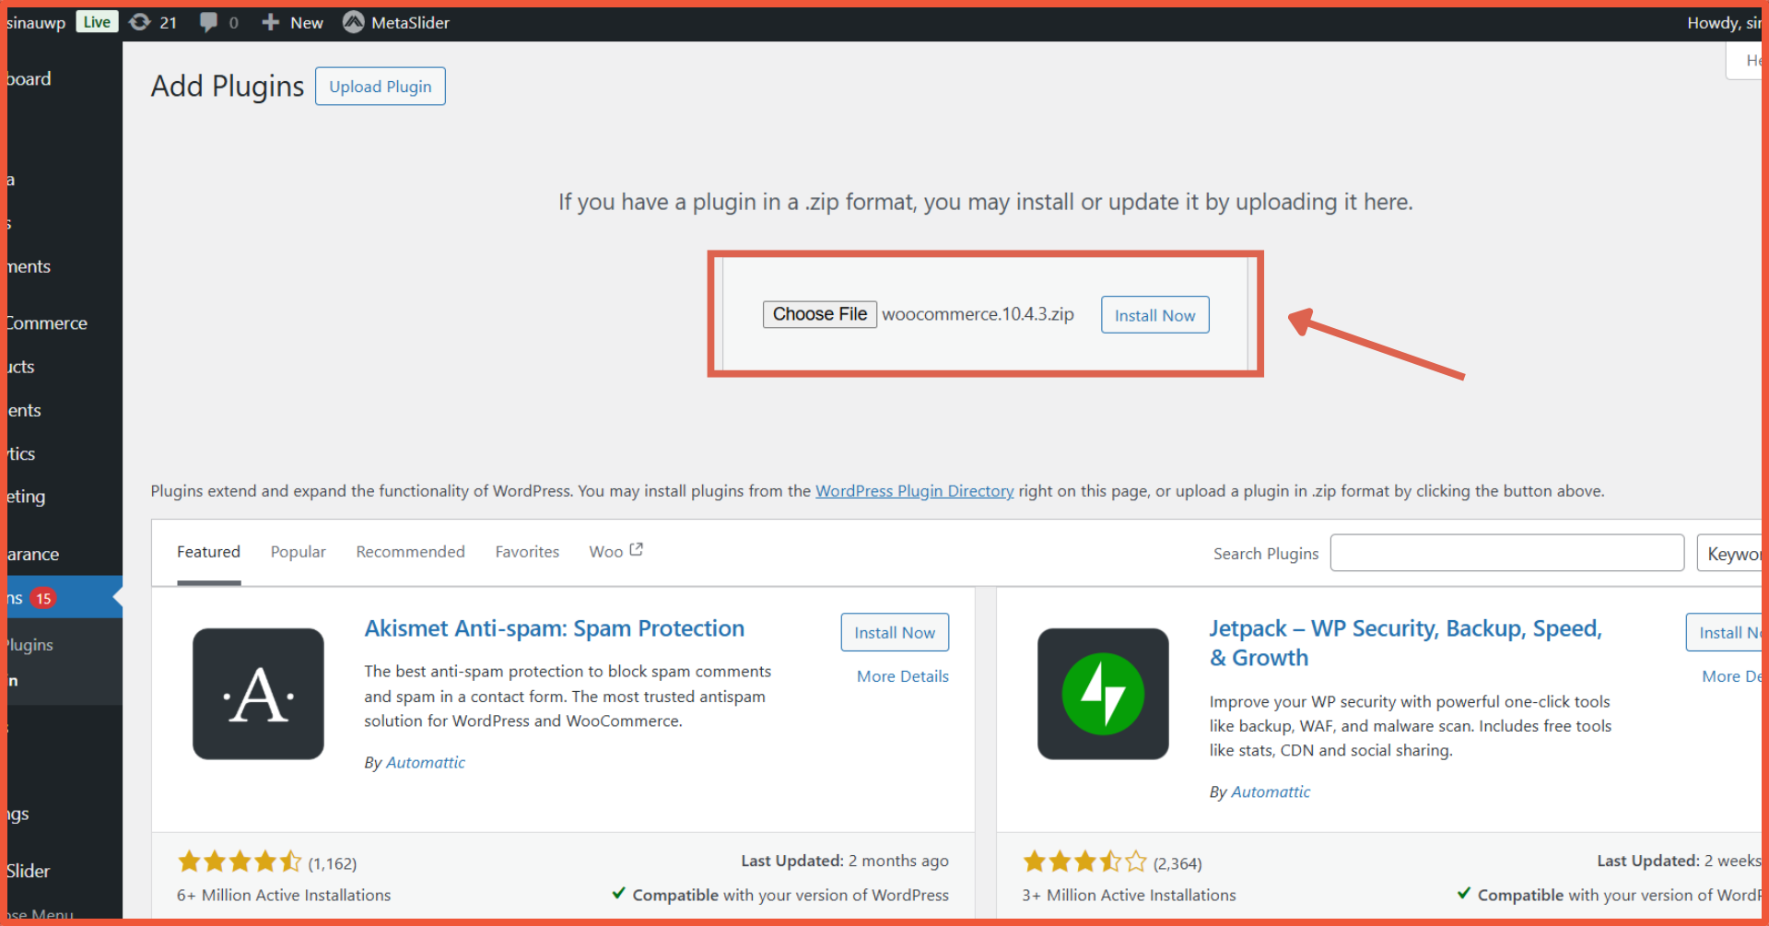Image resolution: width=1769 pixels, height=926 pixels.
Task: Click the site name in admin bar
Action: (x=36, y=23)
